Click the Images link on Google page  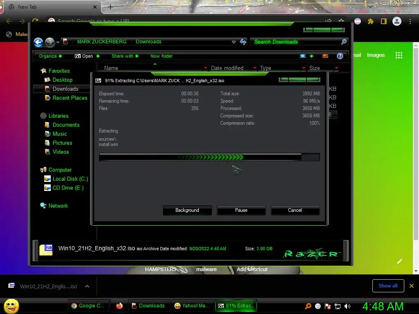(376, 55)
